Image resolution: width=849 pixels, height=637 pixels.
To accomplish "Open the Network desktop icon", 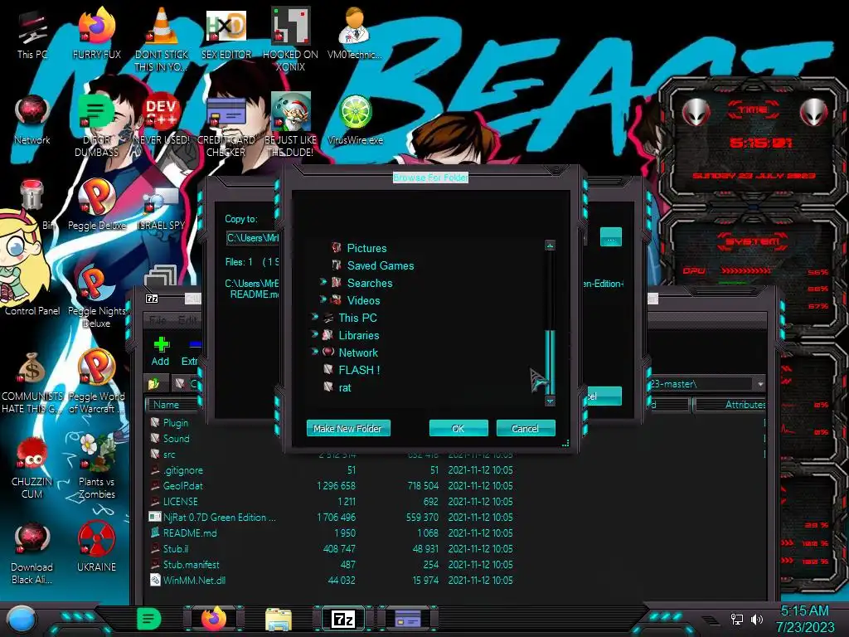I will point(32,119).
